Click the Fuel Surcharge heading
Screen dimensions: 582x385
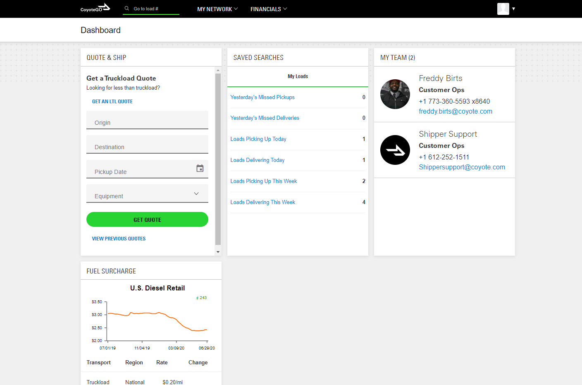[111, 271]
